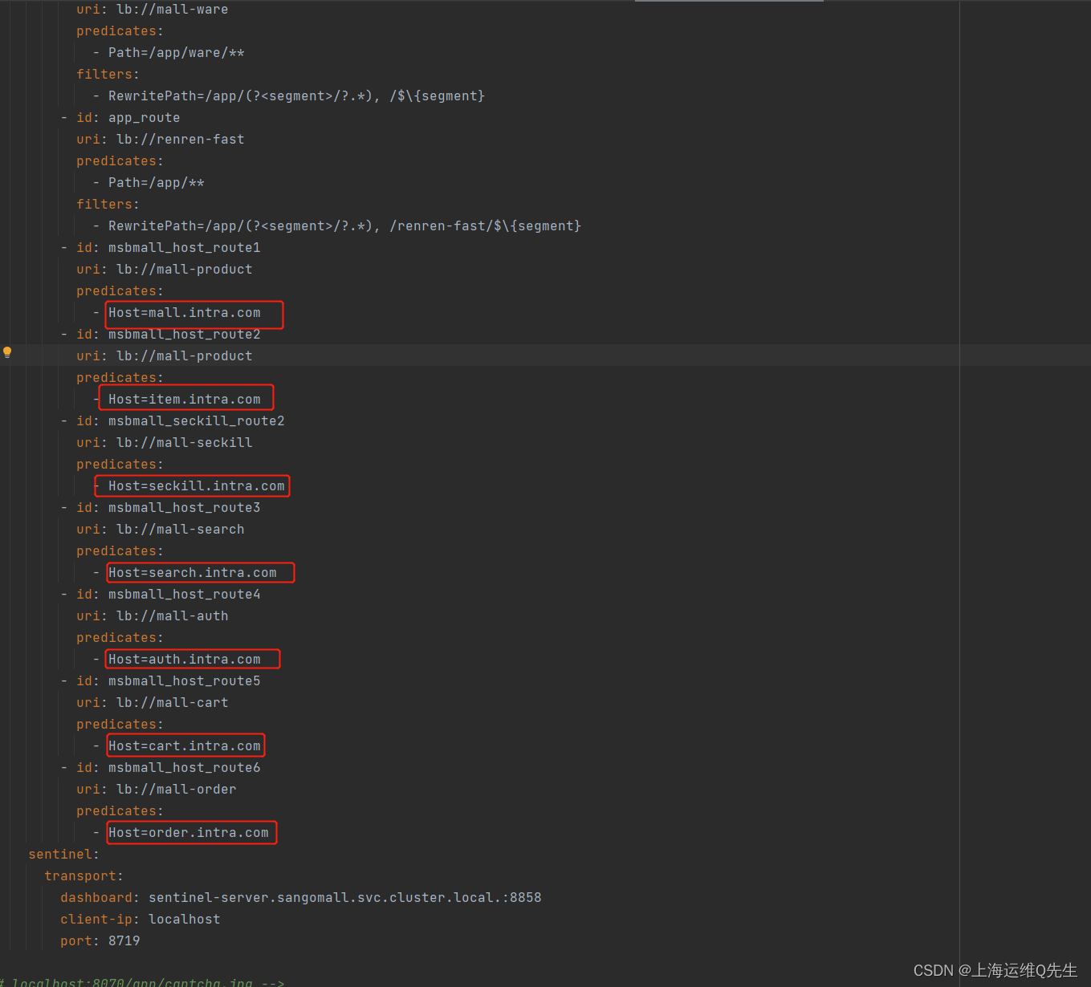This screenshot has height=987, width=1091.
Task: Place cursor on 'uri: lb://mall-cart'
Action: point(153,703)
